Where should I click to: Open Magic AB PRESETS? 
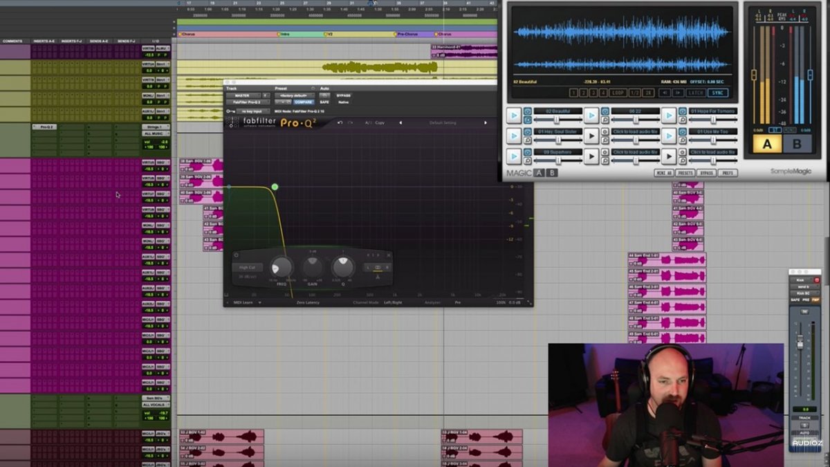click(x=685, y=173)
